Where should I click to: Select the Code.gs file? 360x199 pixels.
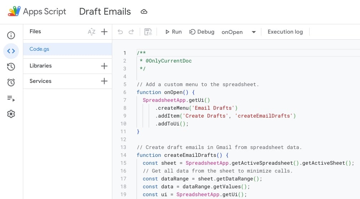coord(39,49)
